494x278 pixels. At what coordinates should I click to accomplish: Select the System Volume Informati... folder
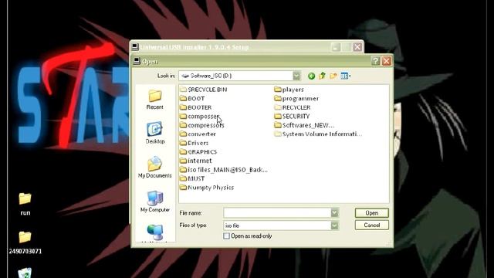pyautogui.click(x=318, y=134)
